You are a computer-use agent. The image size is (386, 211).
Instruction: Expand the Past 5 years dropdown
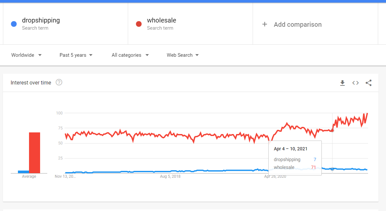point(76,55)
